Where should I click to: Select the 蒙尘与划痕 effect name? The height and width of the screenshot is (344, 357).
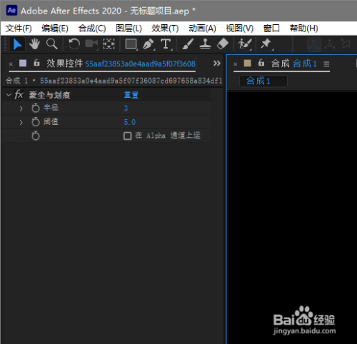coord(49,95)
